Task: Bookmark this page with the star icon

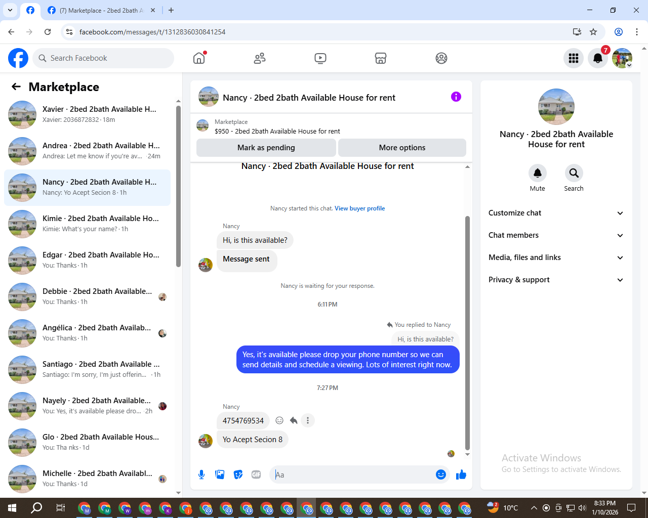Action: pyautogui.click(x=593, y=32)
